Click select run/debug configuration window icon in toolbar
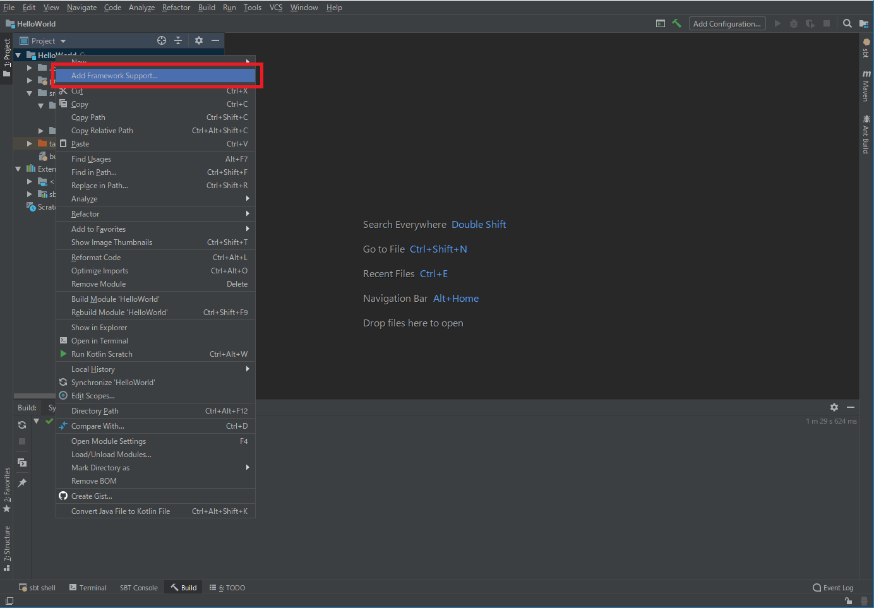 (x=661, y=23)
